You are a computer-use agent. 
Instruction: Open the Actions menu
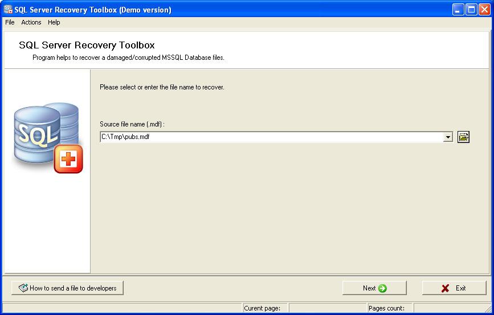[31, 22]
